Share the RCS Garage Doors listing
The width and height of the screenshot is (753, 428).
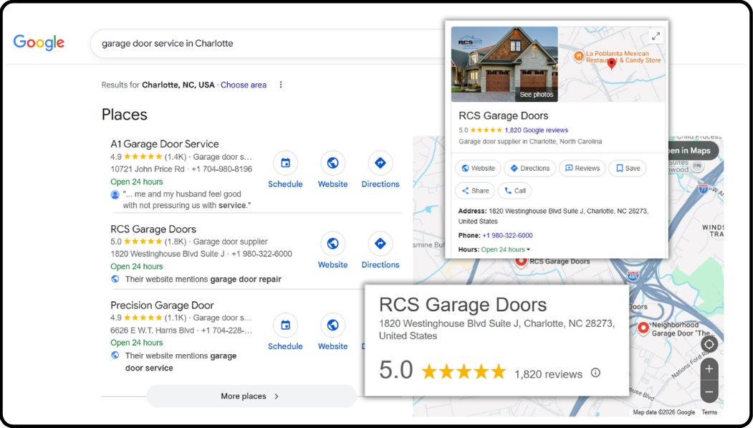coord(474,191)
